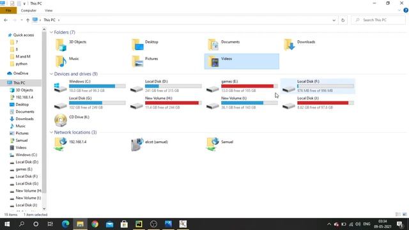This screenshot has width=409, height=230.
Task: Select This PC in navigation pane
Action: click(x=19, y=82)
